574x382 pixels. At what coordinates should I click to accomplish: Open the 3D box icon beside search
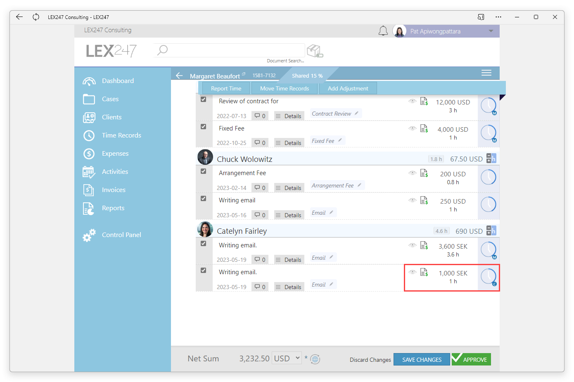pos(315,51)
